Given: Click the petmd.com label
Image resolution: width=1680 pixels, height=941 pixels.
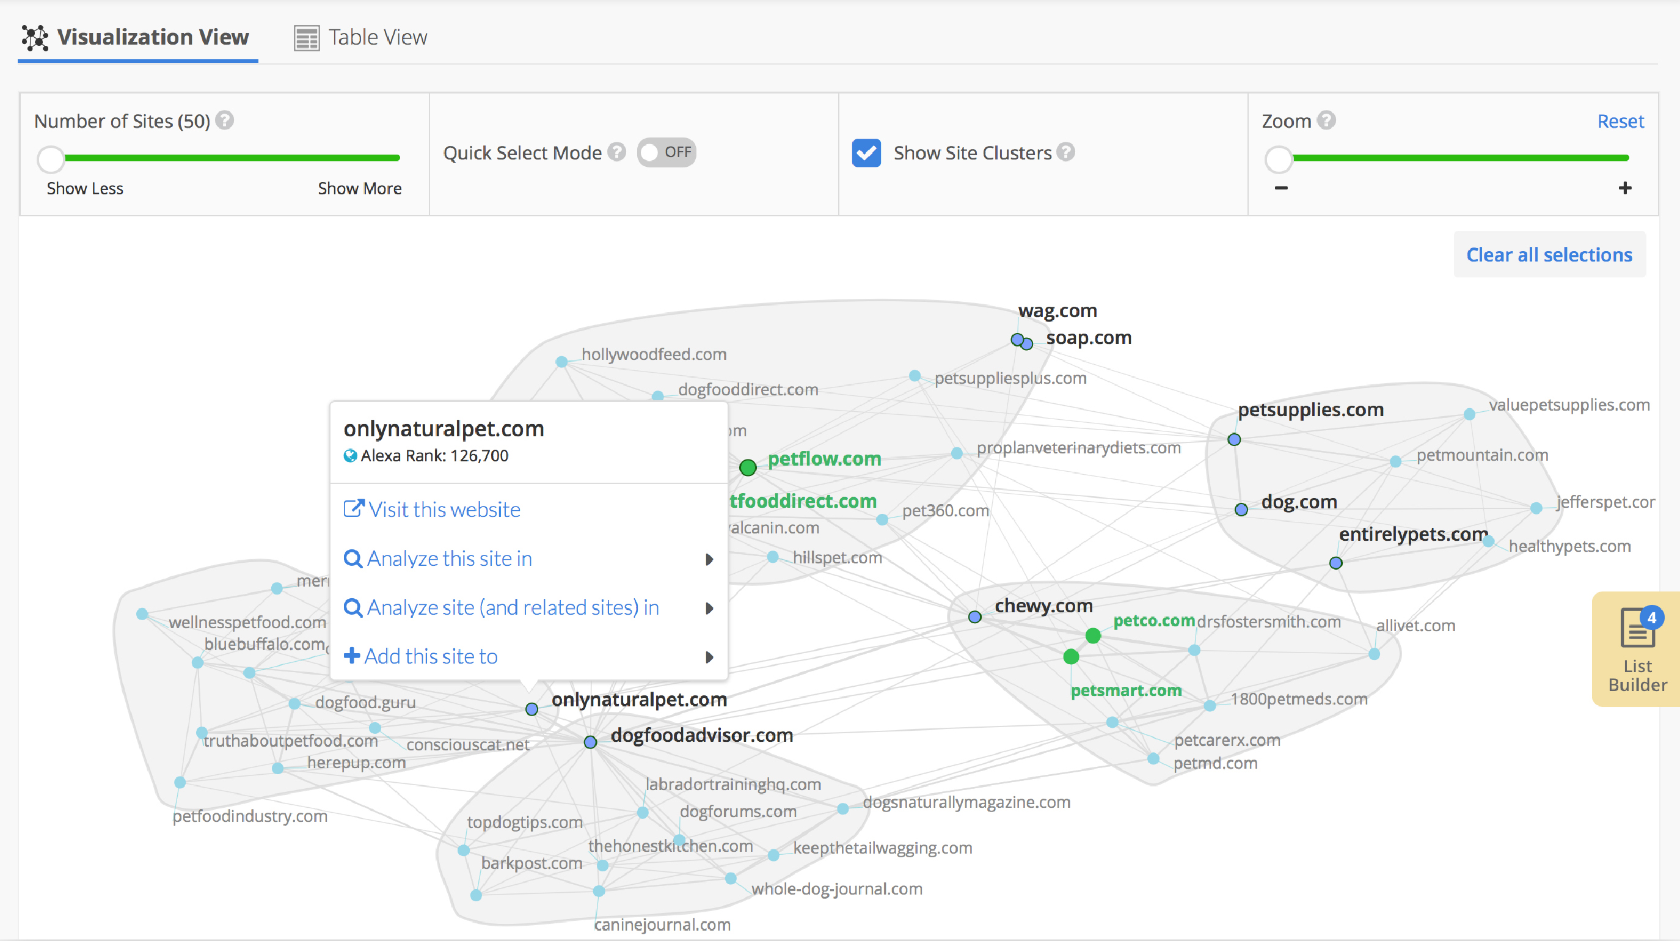Looking at the screenshot, I should (x=1216, y=763).
